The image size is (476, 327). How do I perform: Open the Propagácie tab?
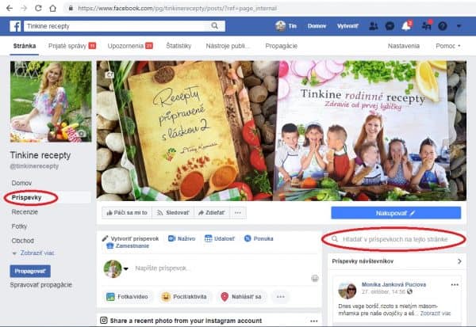281,46
